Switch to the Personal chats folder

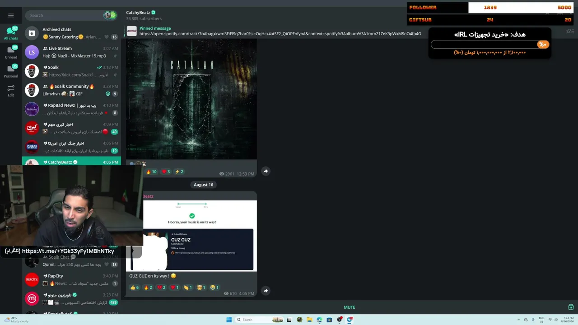11,71
